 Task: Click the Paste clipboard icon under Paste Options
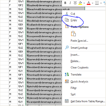click(x=73, y=34)
